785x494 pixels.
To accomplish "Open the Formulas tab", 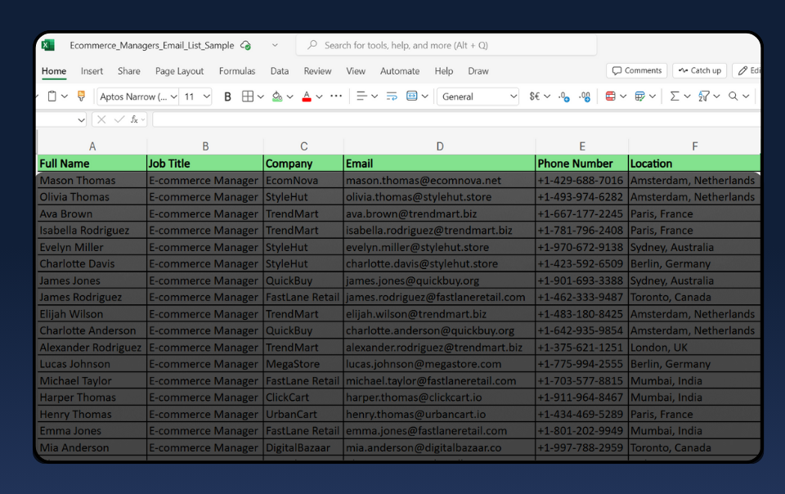I will coord(237,71).
